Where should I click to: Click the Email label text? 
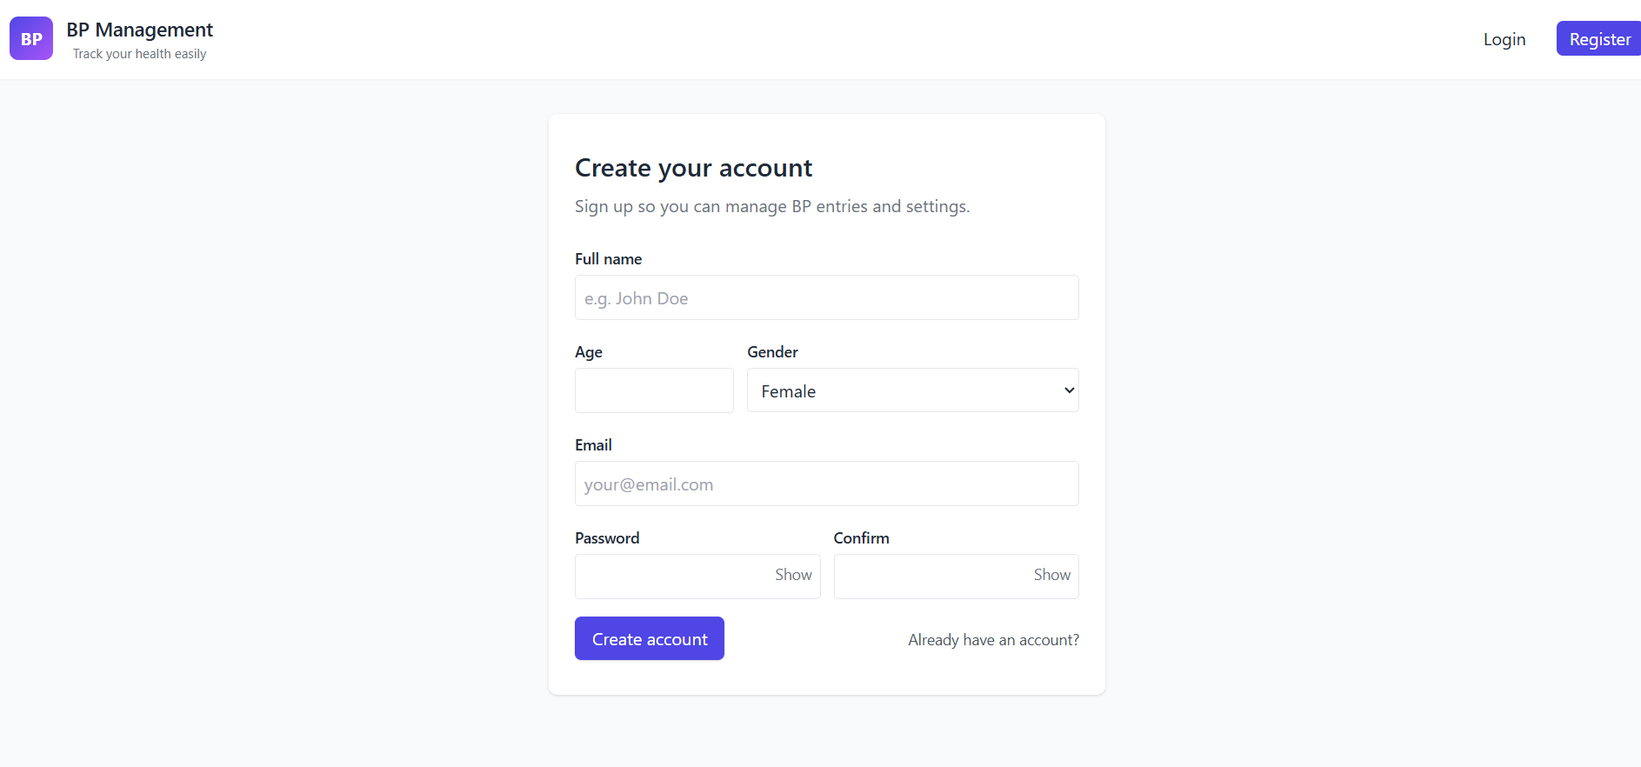pos(593,445)
